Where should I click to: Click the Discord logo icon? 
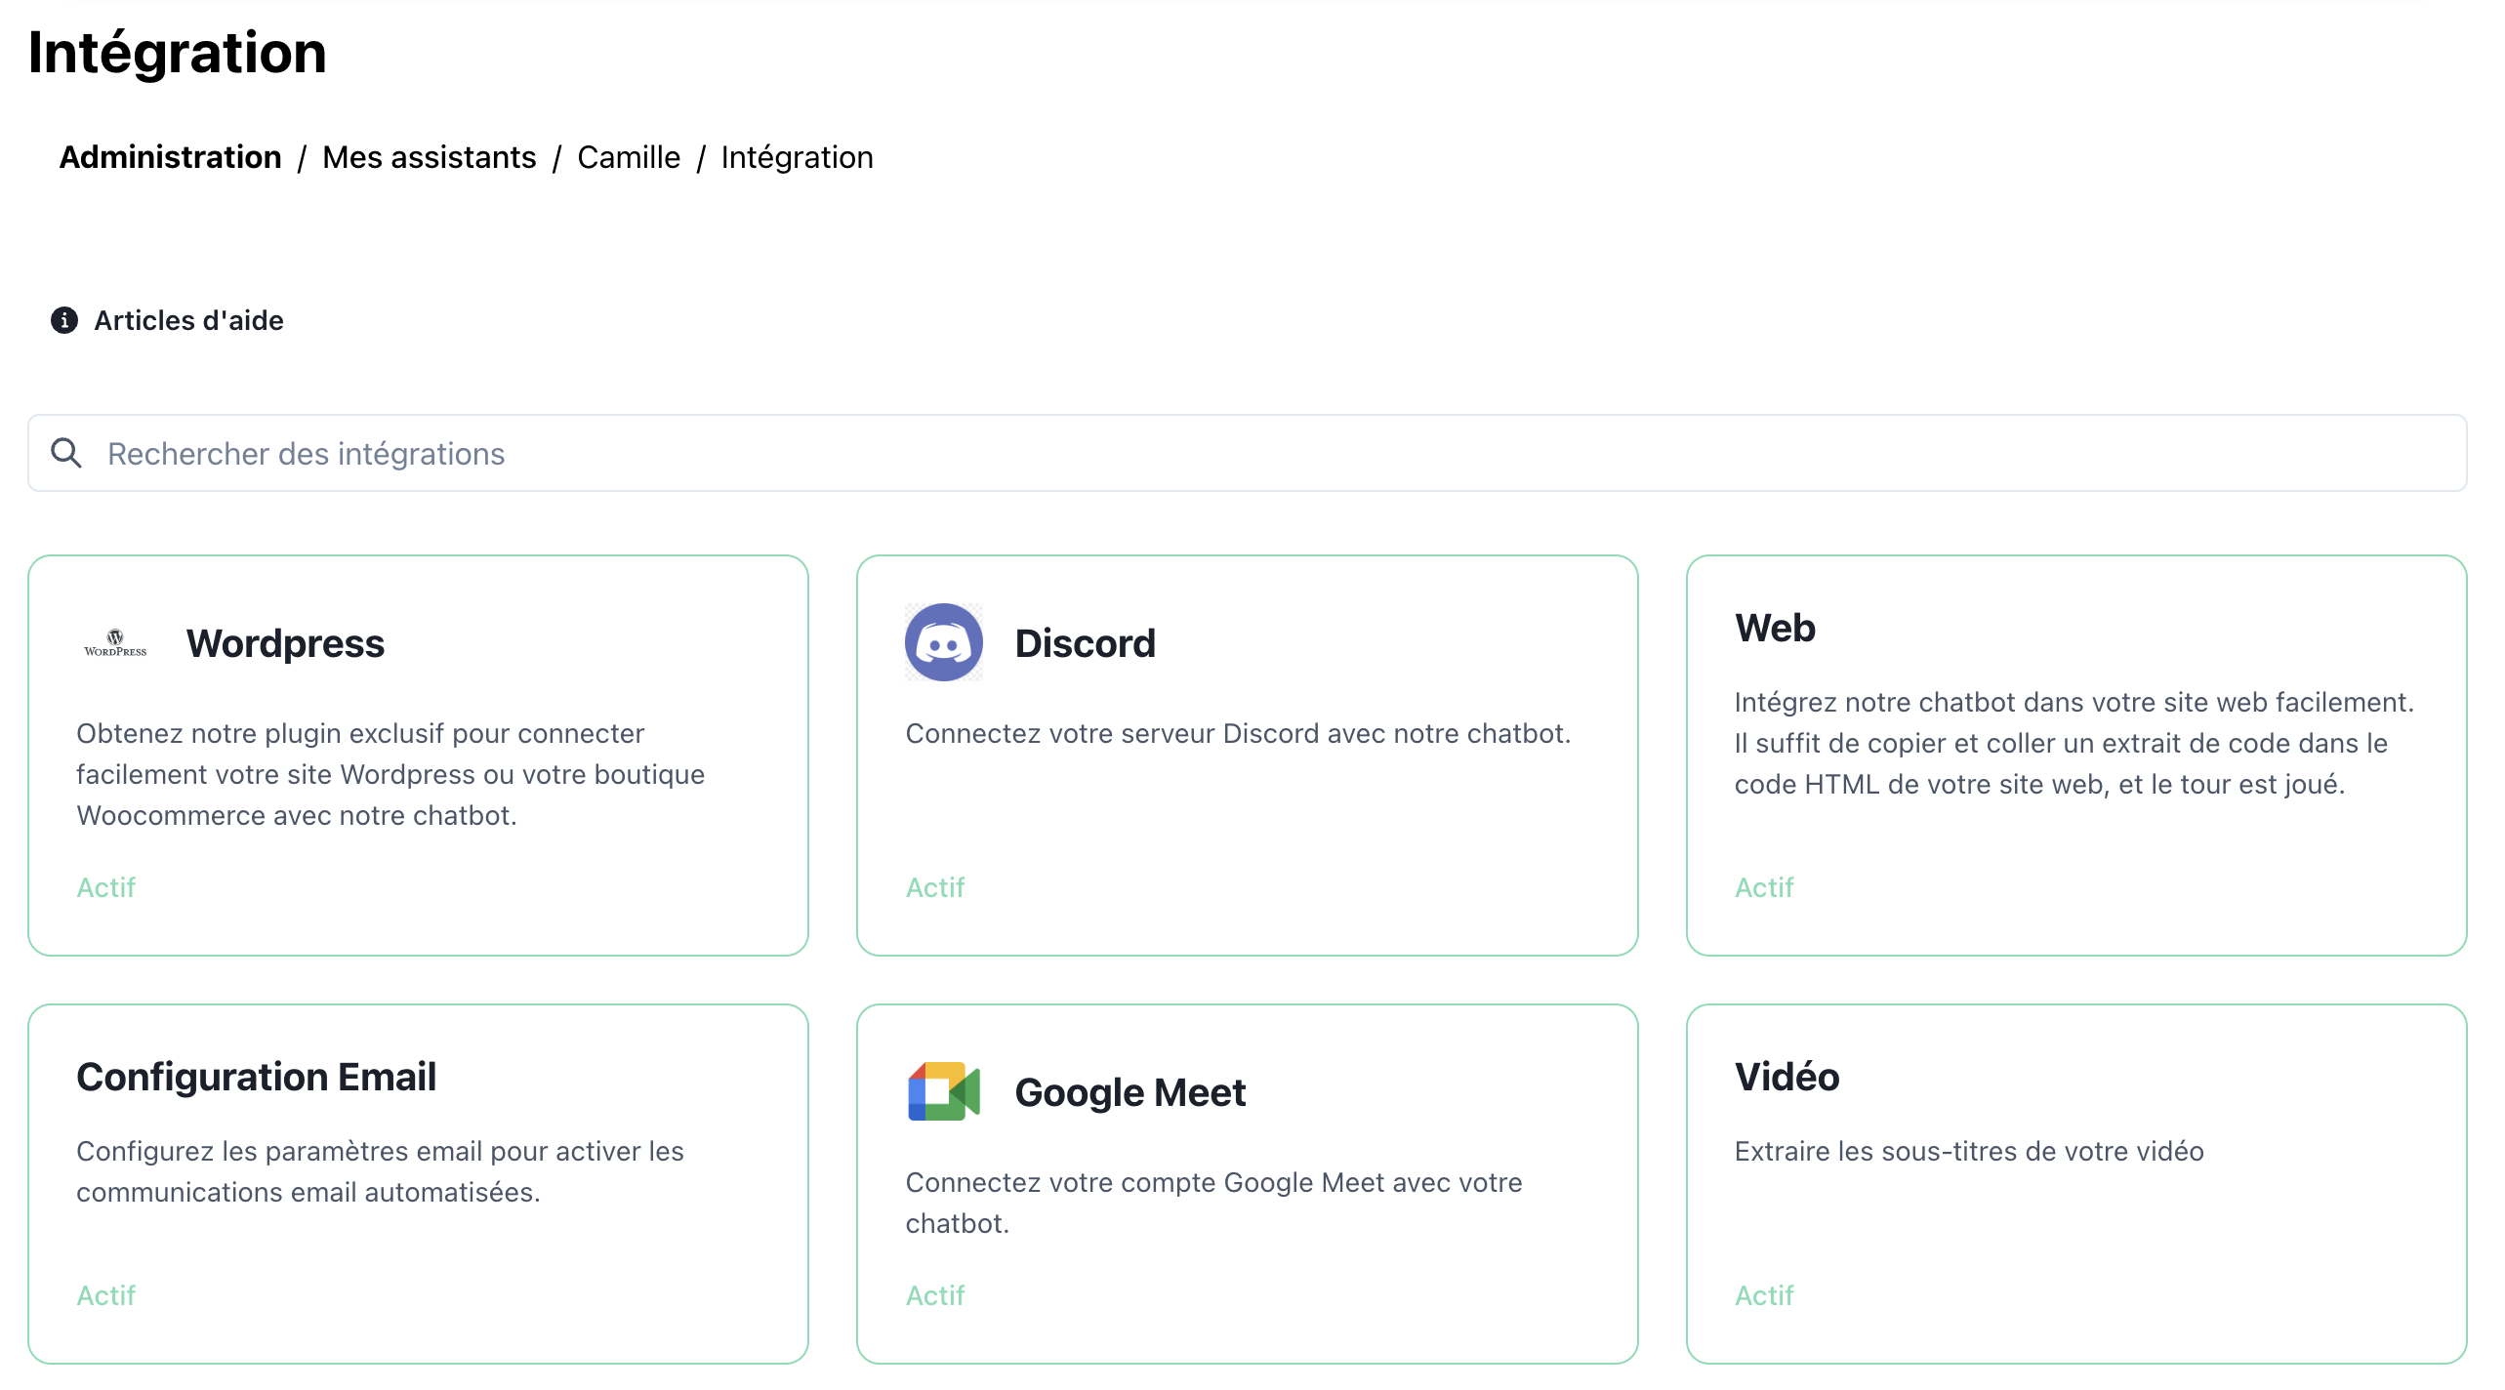coord(943,642)
